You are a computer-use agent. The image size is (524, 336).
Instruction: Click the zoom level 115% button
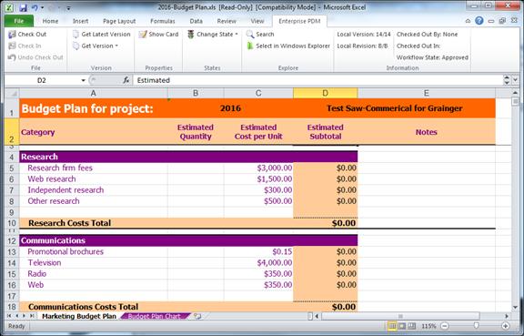(428, 326)
